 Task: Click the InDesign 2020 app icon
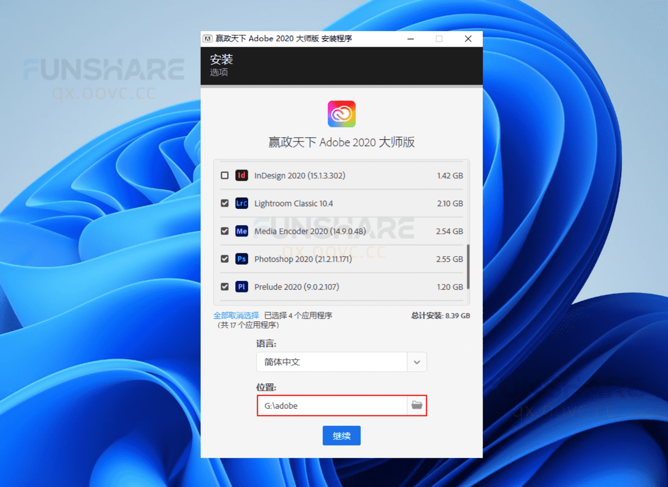click(242, 175)
